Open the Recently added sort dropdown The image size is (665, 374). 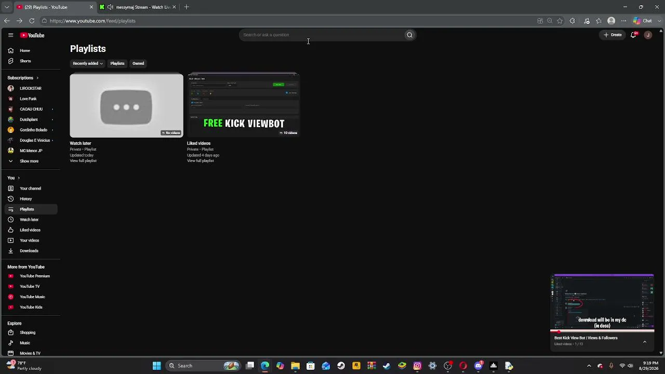tap(87, 63)
